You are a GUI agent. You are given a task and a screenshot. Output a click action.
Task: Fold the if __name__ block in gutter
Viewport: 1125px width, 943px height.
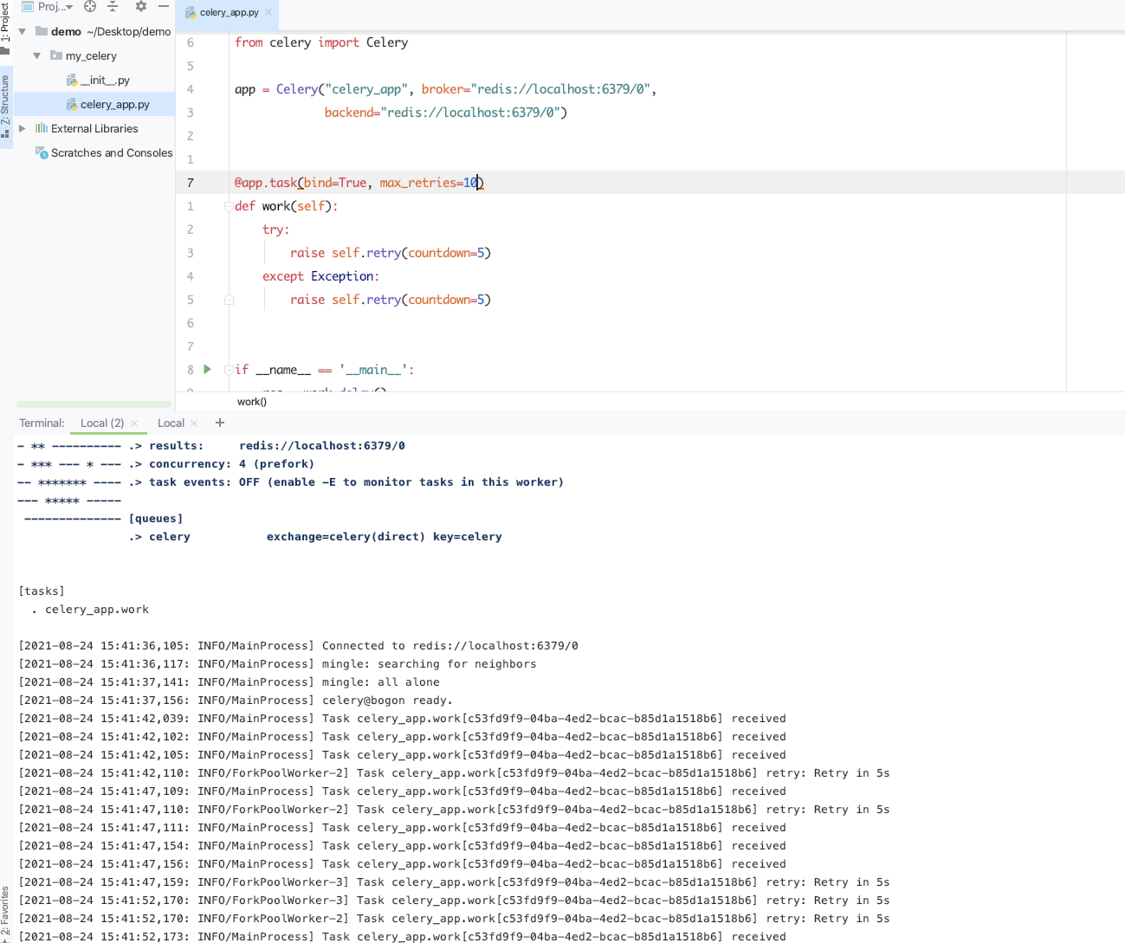tap(229, 370)
